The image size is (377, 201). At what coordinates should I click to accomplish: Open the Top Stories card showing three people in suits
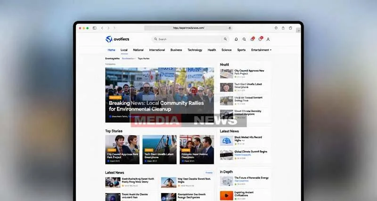[x=197, y=150]
